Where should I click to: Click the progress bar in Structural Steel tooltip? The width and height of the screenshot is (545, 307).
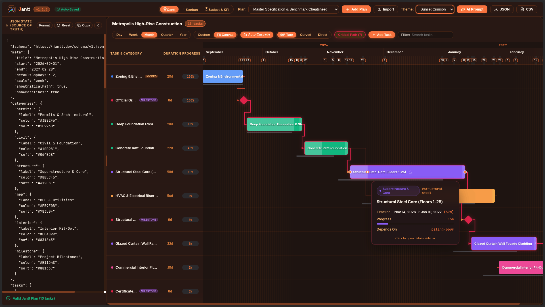[x=415, y=224]
